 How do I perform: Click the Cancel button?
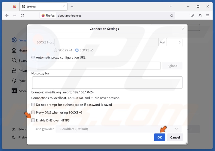click(175, 137)
